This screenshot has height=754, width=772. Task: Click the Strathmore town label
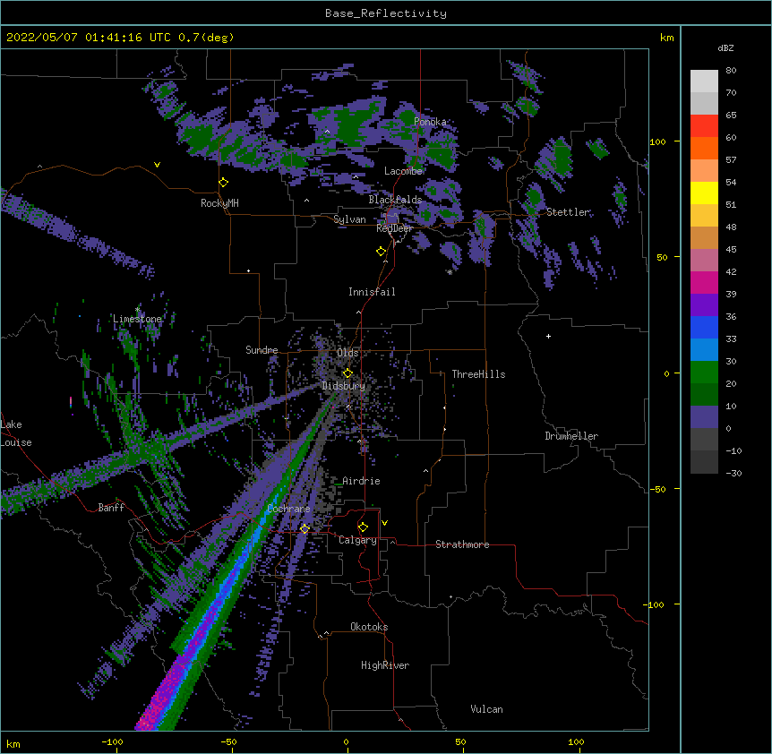tap(462, 544)
